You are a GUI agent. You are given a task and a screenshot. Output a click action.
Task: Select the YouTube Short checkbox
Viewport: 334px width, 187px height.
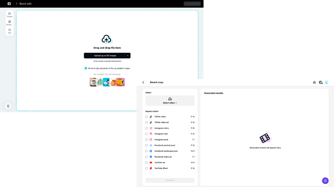tap(146, 168)
